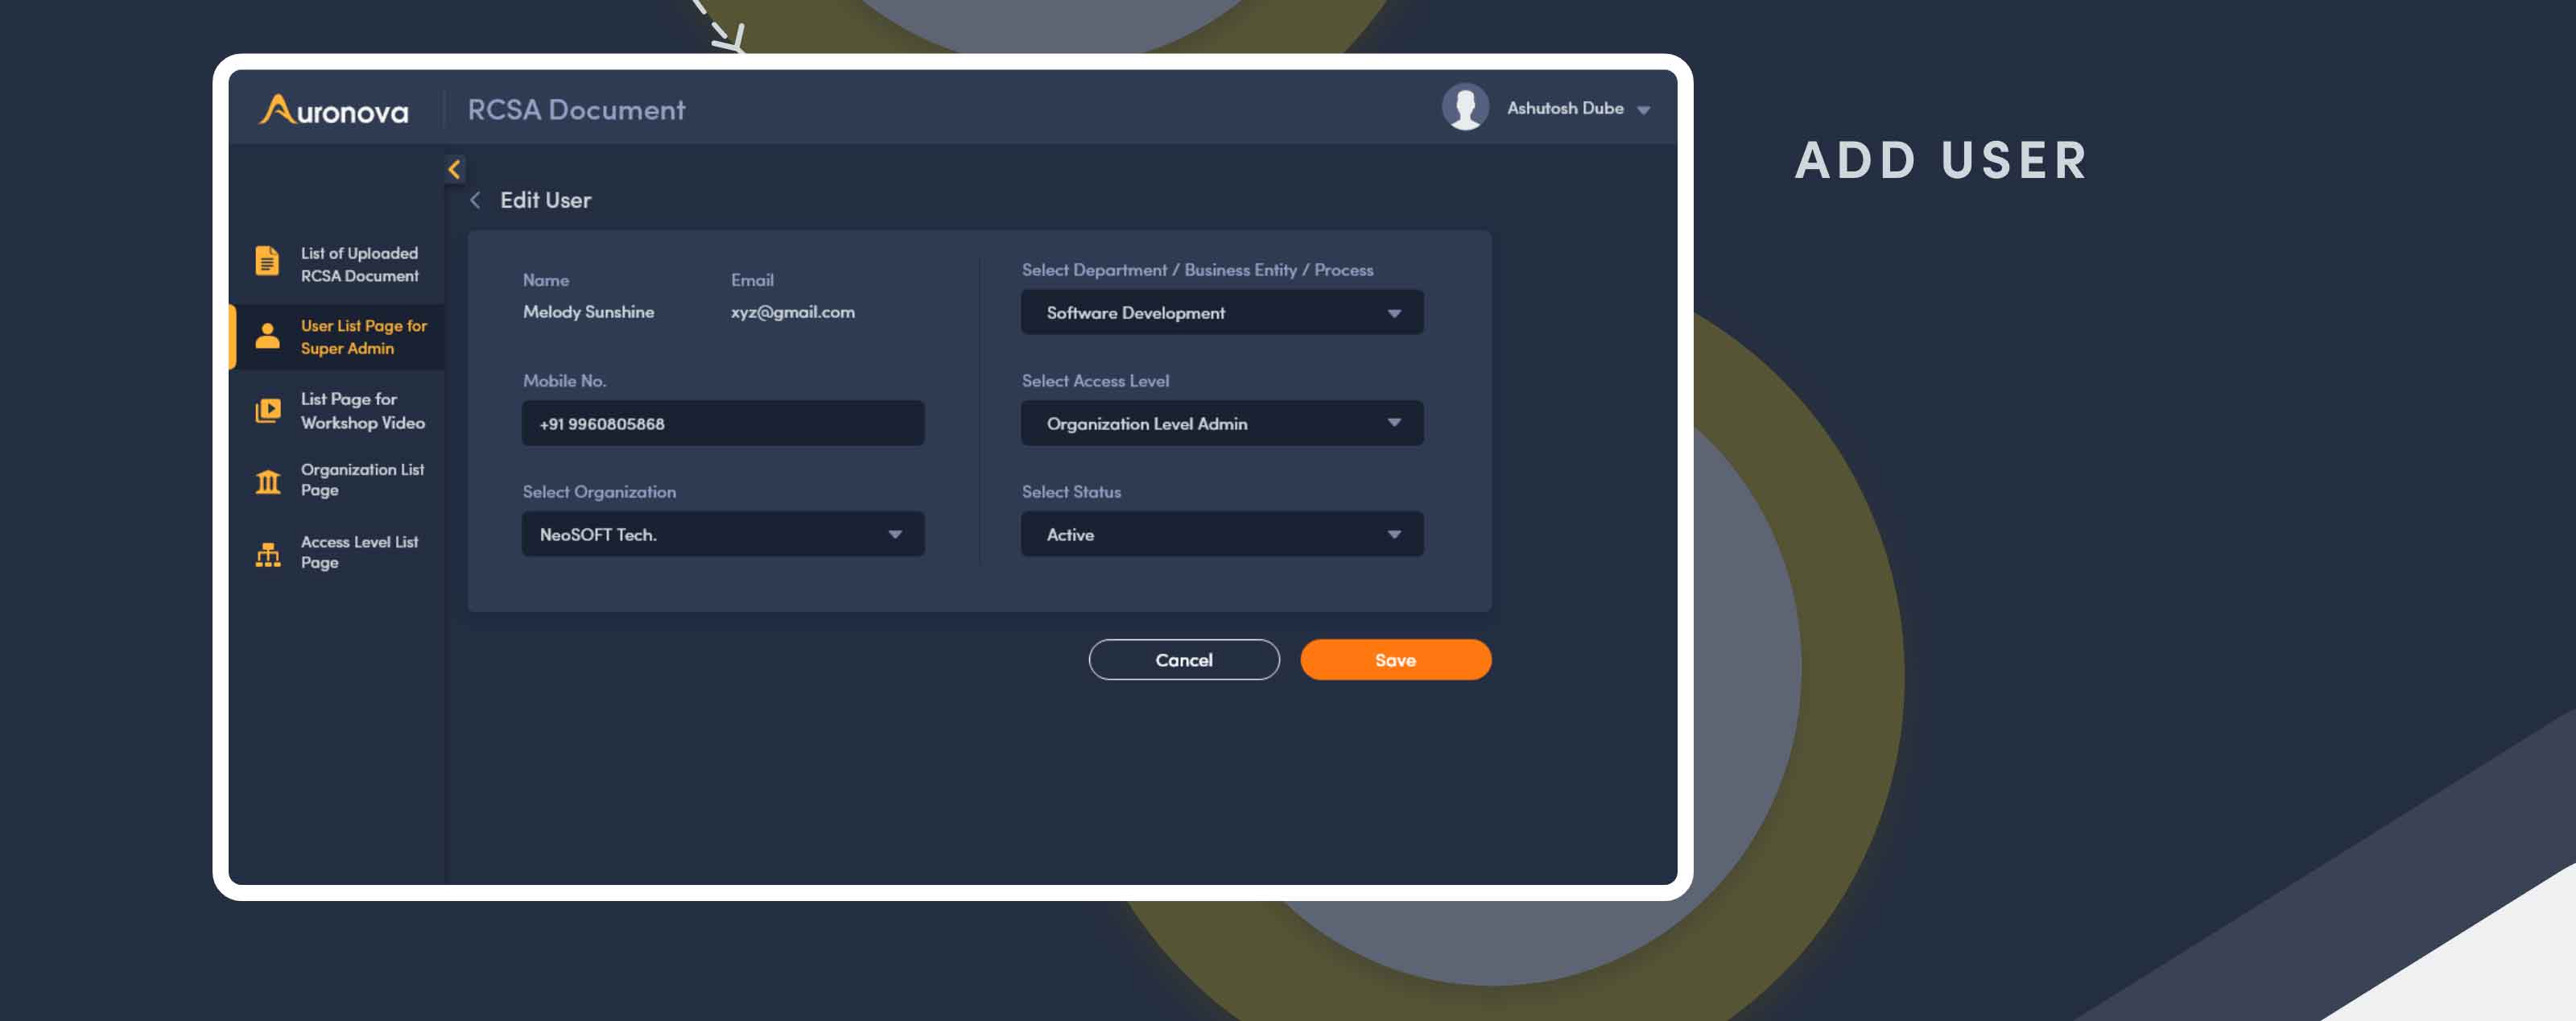Image resolution: width=2576 pixels, height=1021 pixels.
Task: Open the access level hierarchy icon
Action: tap(267, 554)
